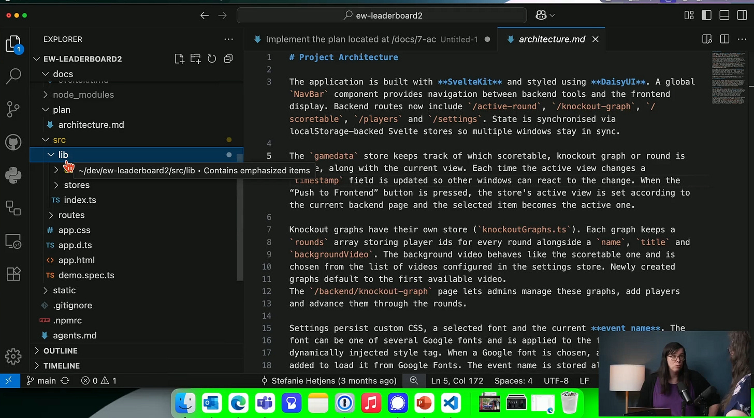
Task: Refresh the Explorer file tree
Action: click(212, 59)
